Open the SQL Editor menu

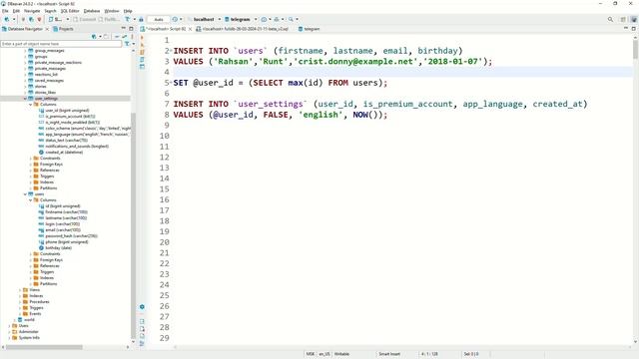[70, 11]
